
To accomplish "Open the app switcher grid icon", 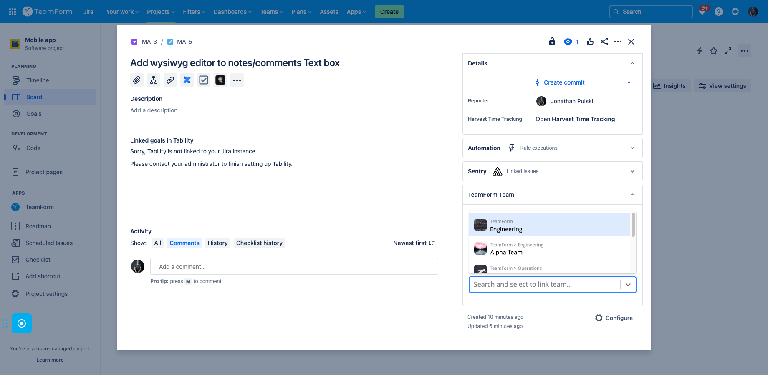I will pyautogui.click(x=13, y=12).
